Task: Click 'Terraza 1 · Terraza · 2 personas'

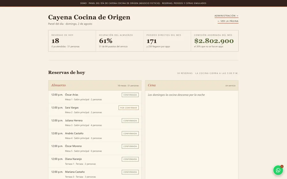Action: click(80, 164)
